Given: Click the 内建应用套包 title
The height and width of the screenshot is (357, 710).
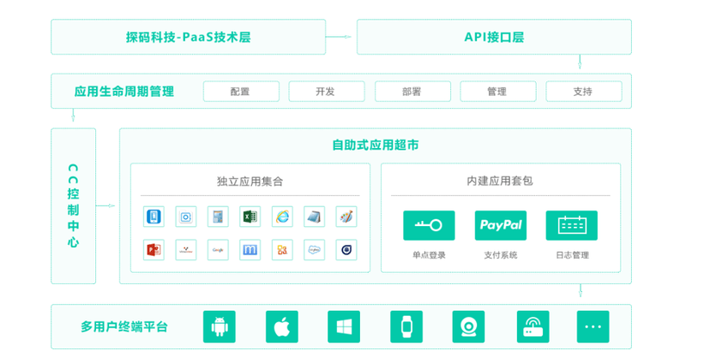Looking at the screenshot, I should (500, 181).
